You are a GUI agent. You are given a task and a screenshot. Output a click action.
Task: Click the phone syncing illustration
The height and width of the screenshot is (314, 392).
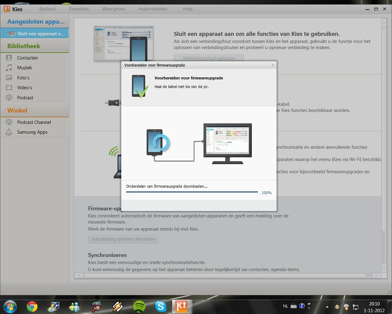[158, 143]
